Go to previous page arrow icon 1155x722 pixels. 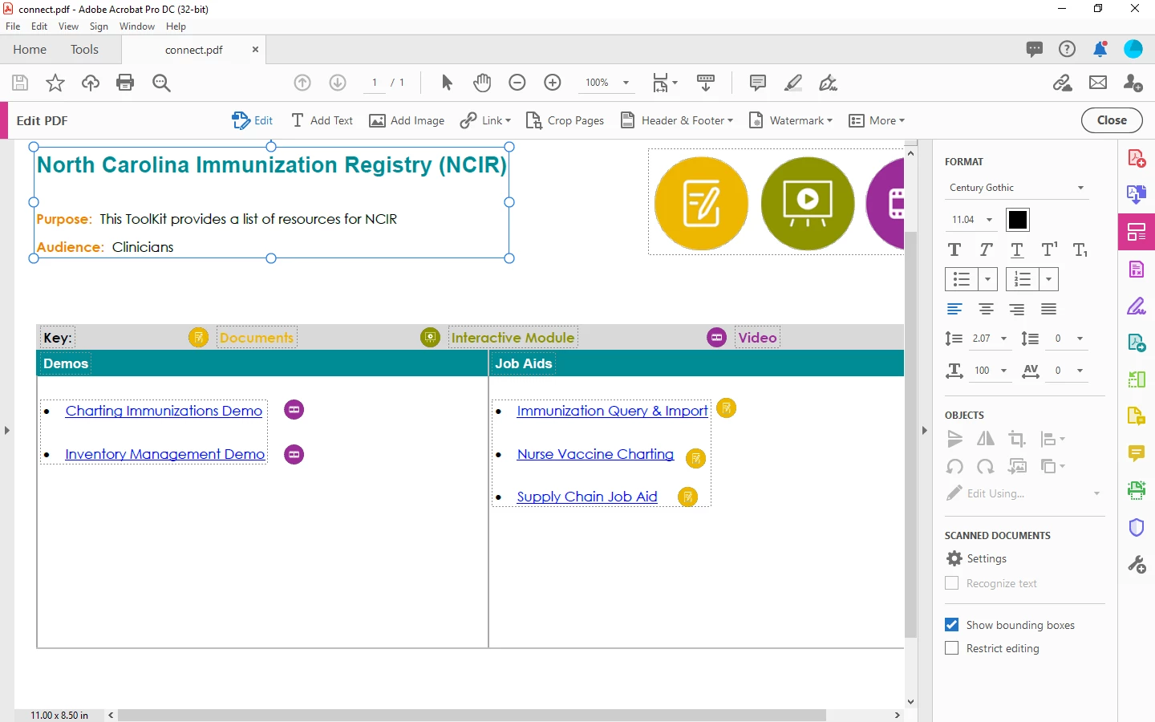click(302, 83)
